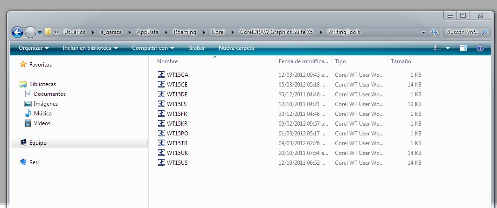497x208 pixels.
Task: Click type Corel WT User Wo... of WT15KR
Action: click(x=359, y=124)
